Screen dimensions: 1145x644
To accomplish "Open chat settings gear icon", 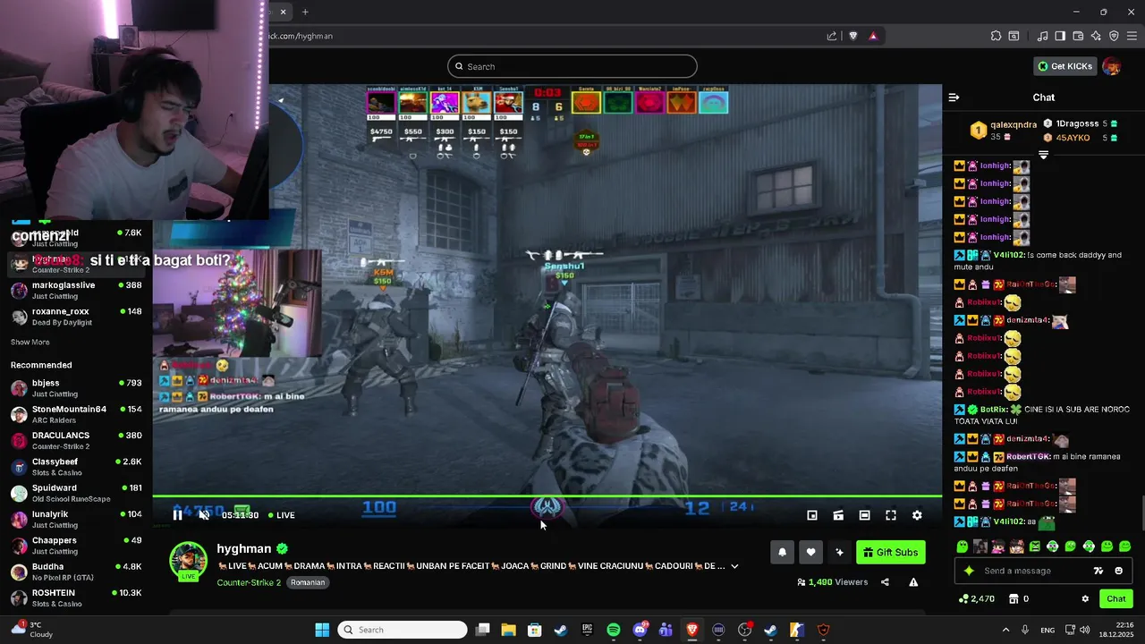I will [1085, 598].
